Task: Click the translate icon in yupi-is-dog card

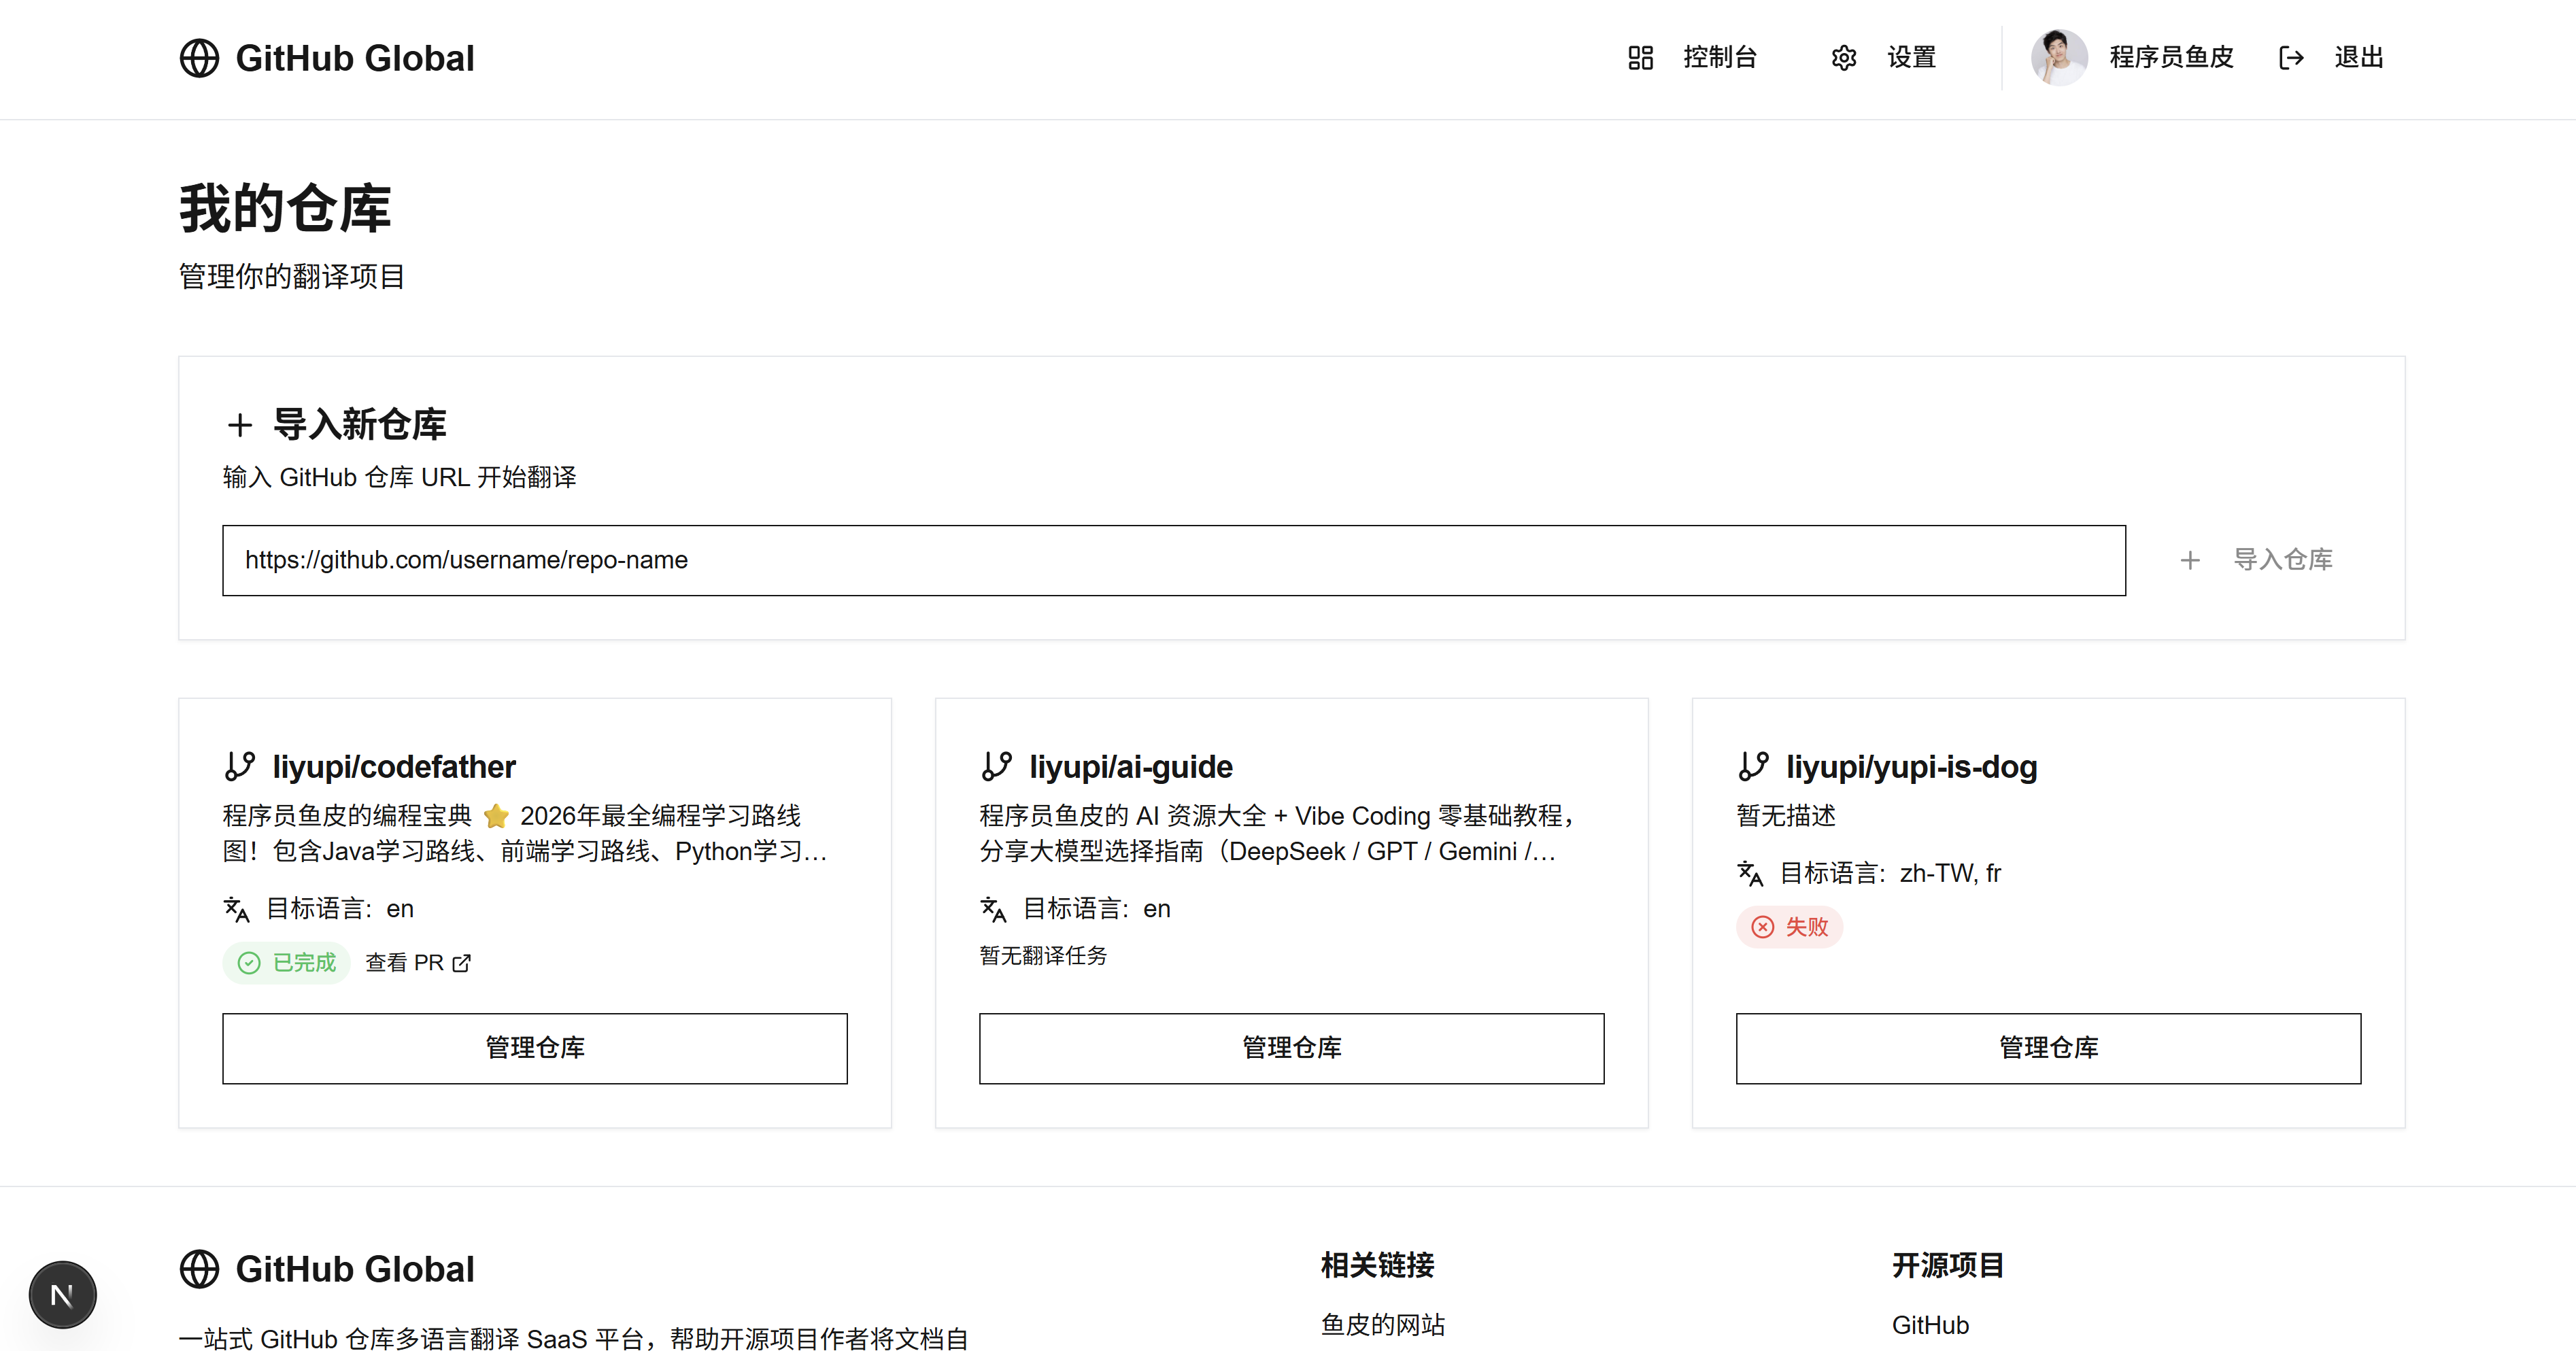Action: pos(1750,873)
